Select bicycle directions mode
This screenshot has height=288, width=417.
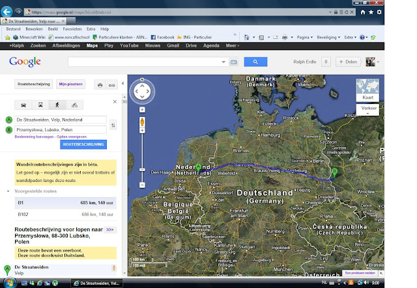click(74, 105)
